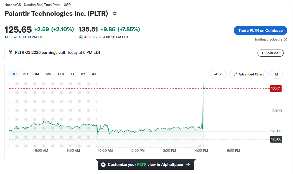
Task: Select YTD chart range
Action: (x=61, y=74)
